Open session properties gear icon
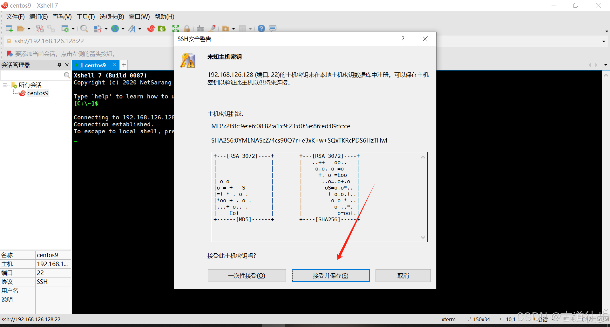 [x=65, y=29]
